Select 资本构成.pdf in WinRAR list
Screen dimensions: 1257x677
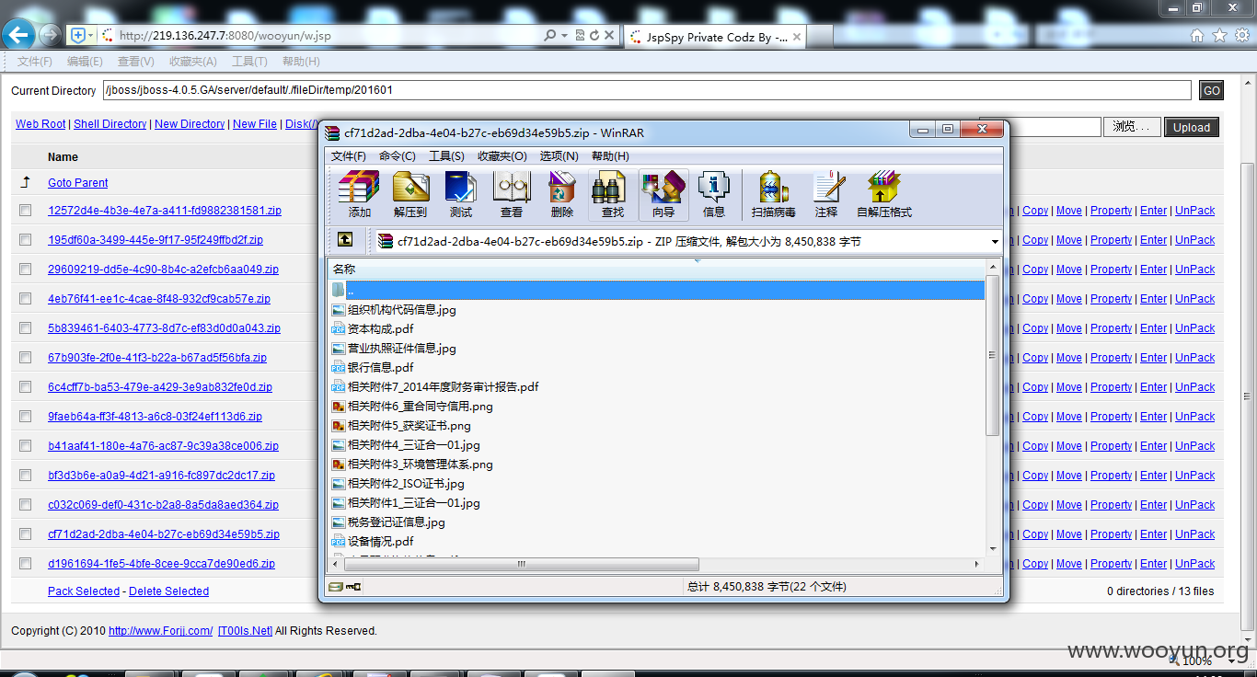tap(380, 329)
